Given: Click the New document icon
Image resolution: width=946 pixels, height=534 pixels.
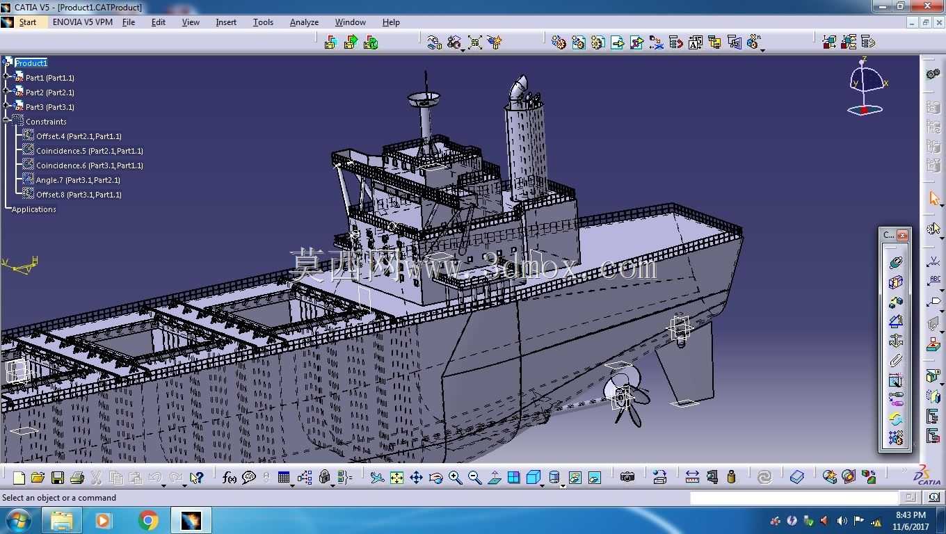Looking at the screenshot, I should [19, 478].
